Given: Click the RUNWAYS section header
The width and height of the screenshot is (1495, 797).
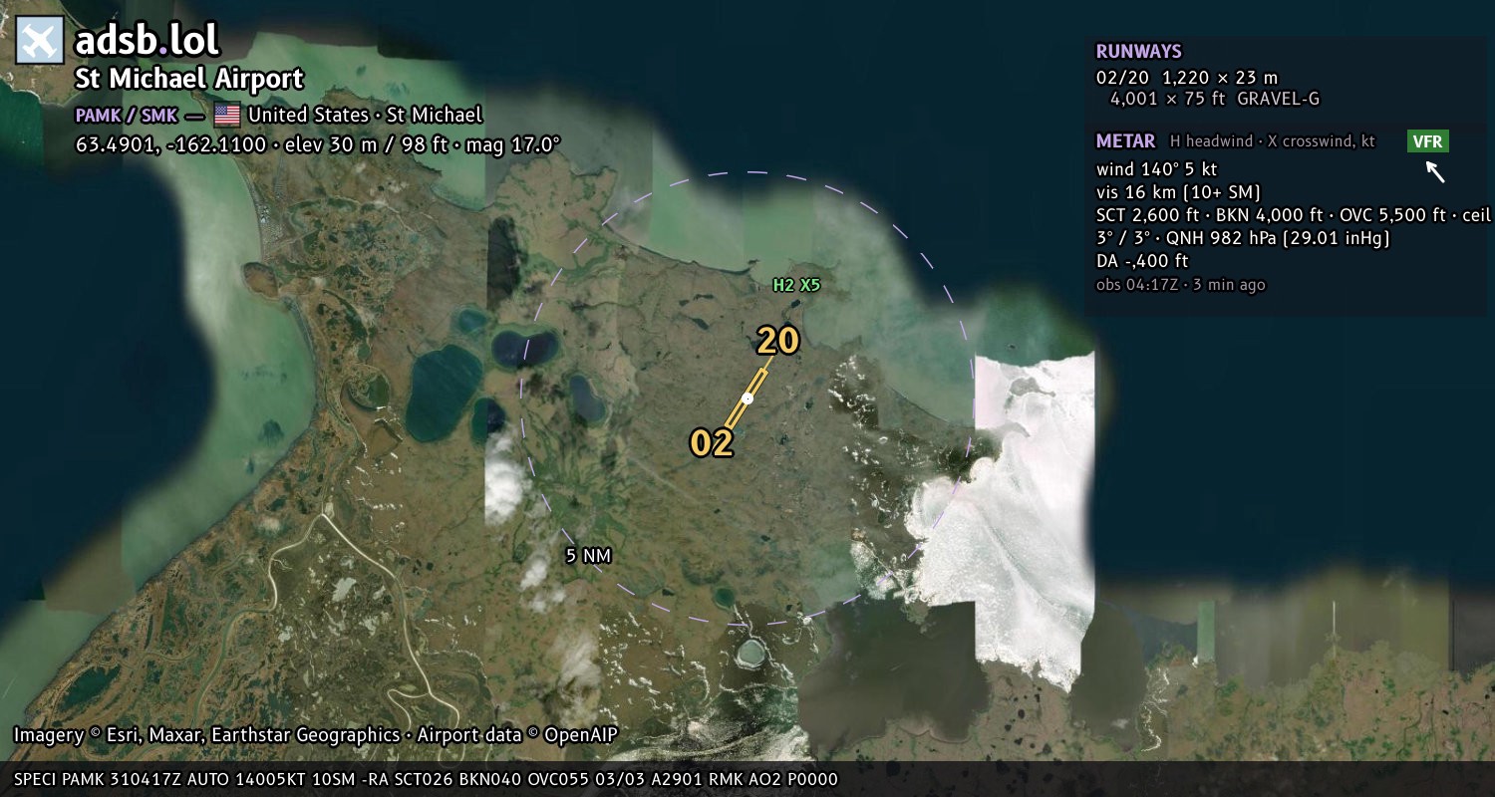Looking at the screenshot, I should click(x=1139, y=51).
